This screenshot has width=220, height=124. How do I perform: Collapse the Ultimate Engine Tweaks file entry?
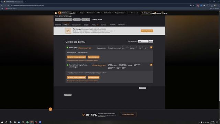[151, 65]
